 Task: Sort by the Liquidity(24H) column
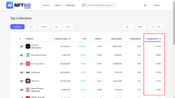pos(151,39)
